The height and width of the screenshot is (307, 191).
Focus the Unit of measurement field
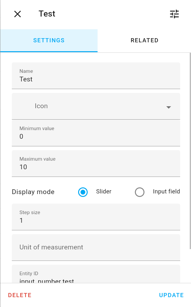96,247
